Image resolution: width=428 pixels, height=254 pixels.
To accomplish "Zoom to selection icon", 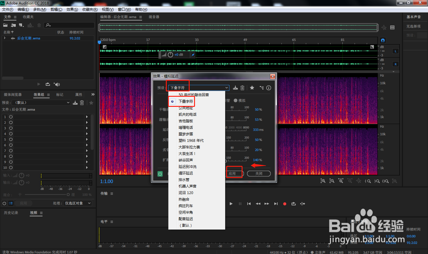I will 385,181.
